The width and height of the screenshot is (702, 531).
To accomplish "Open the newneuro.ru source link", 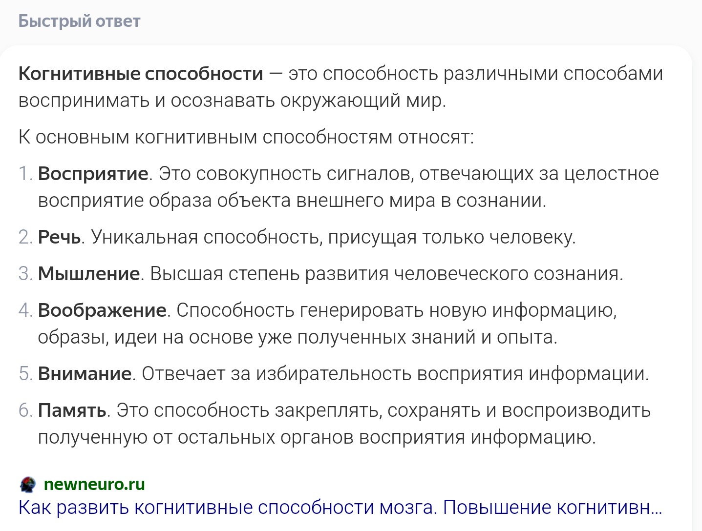I will point(94,484).
